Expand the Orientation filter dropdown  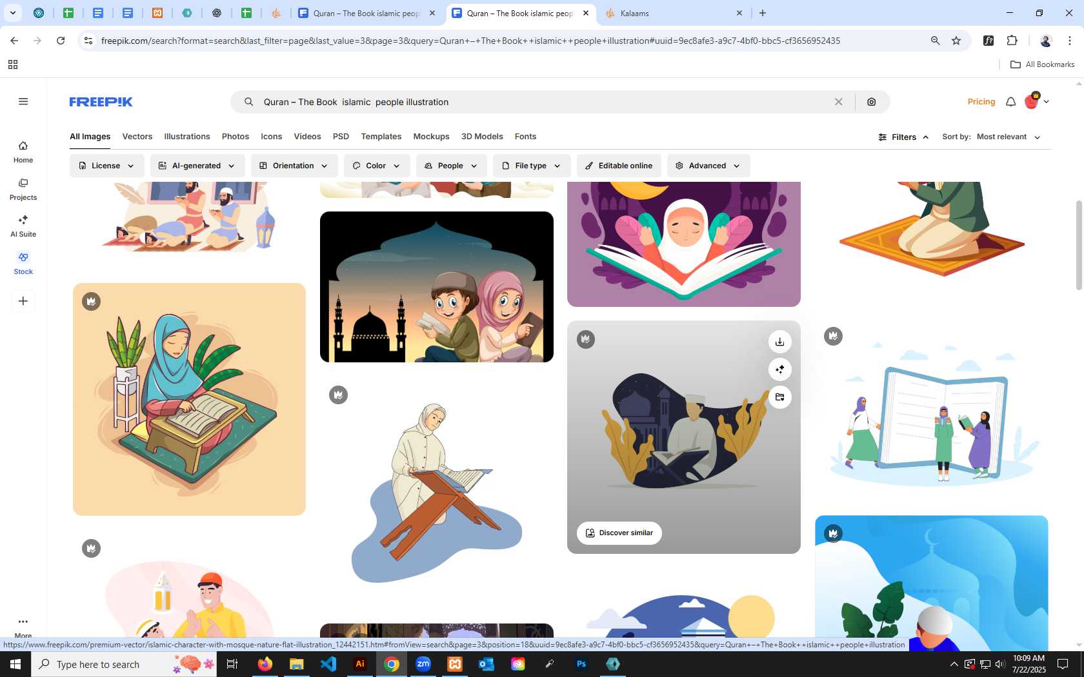pyautogui.click(x=294, y=166)
